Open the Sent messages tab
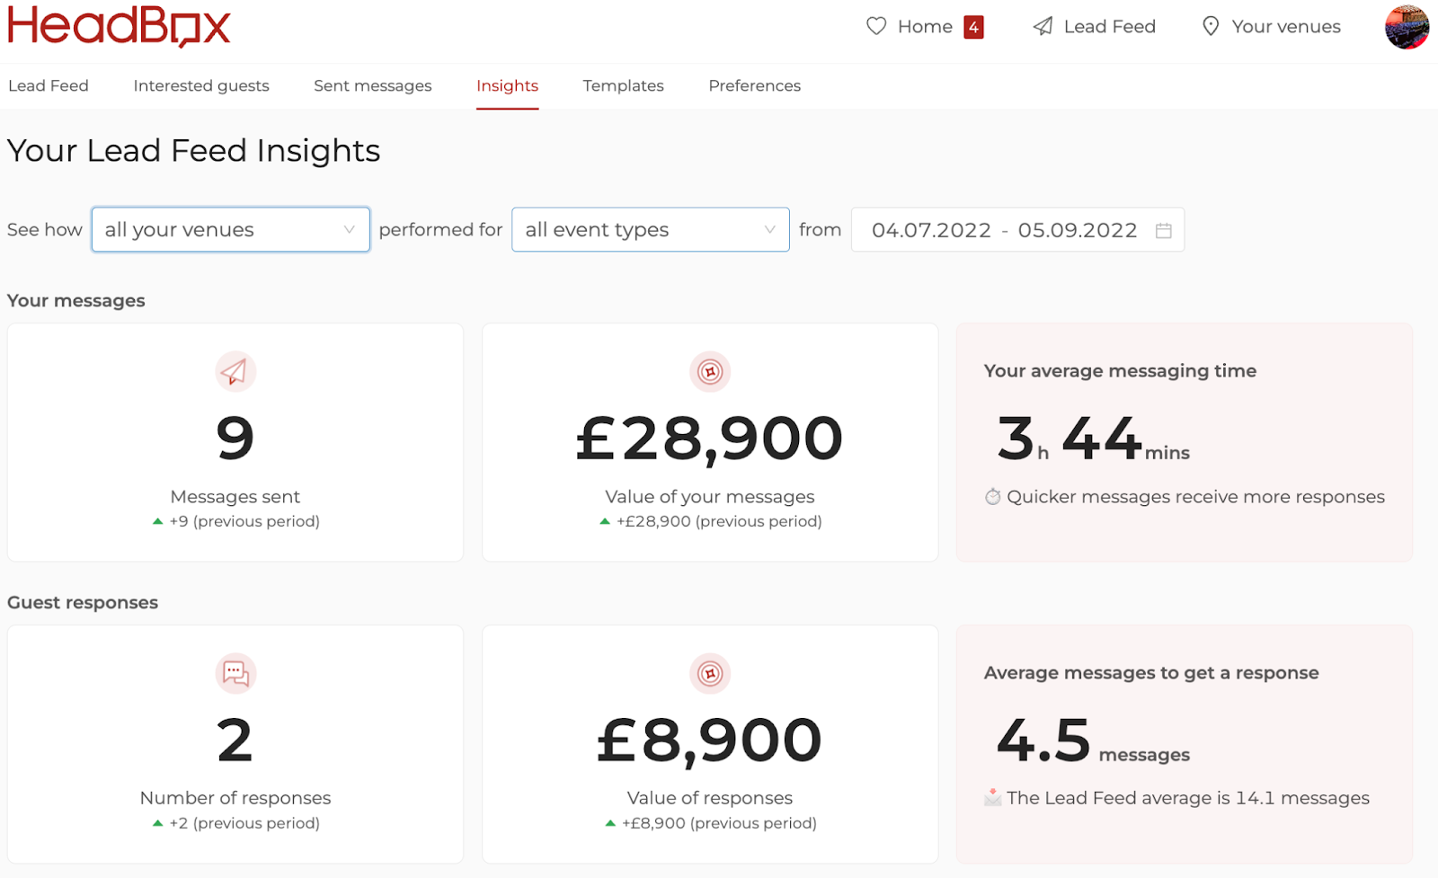This screenshot has height=878, width=1438. click(x=373, y=85)
